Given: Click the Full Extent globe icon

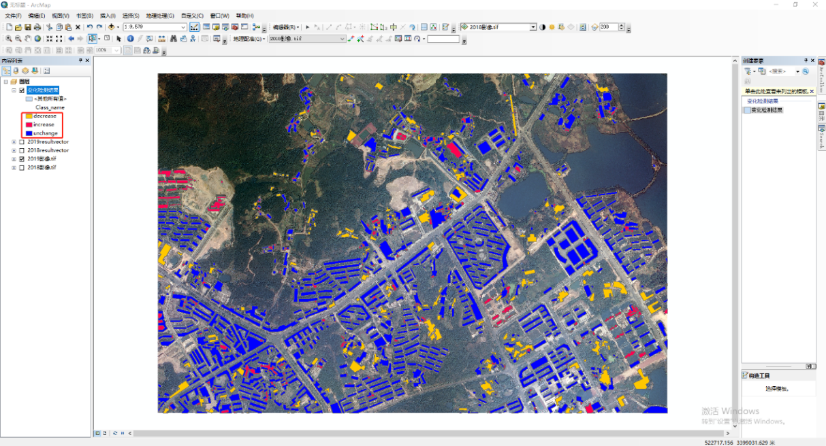Looking at the screenshot, I should coord(37,39).
